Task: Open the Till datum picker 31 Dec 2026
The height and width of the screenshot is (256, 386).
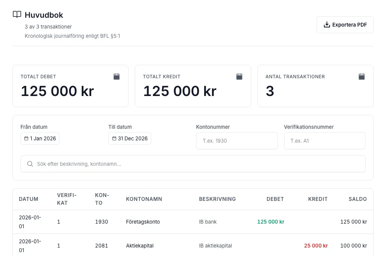Action: click(x=130, y=138)
